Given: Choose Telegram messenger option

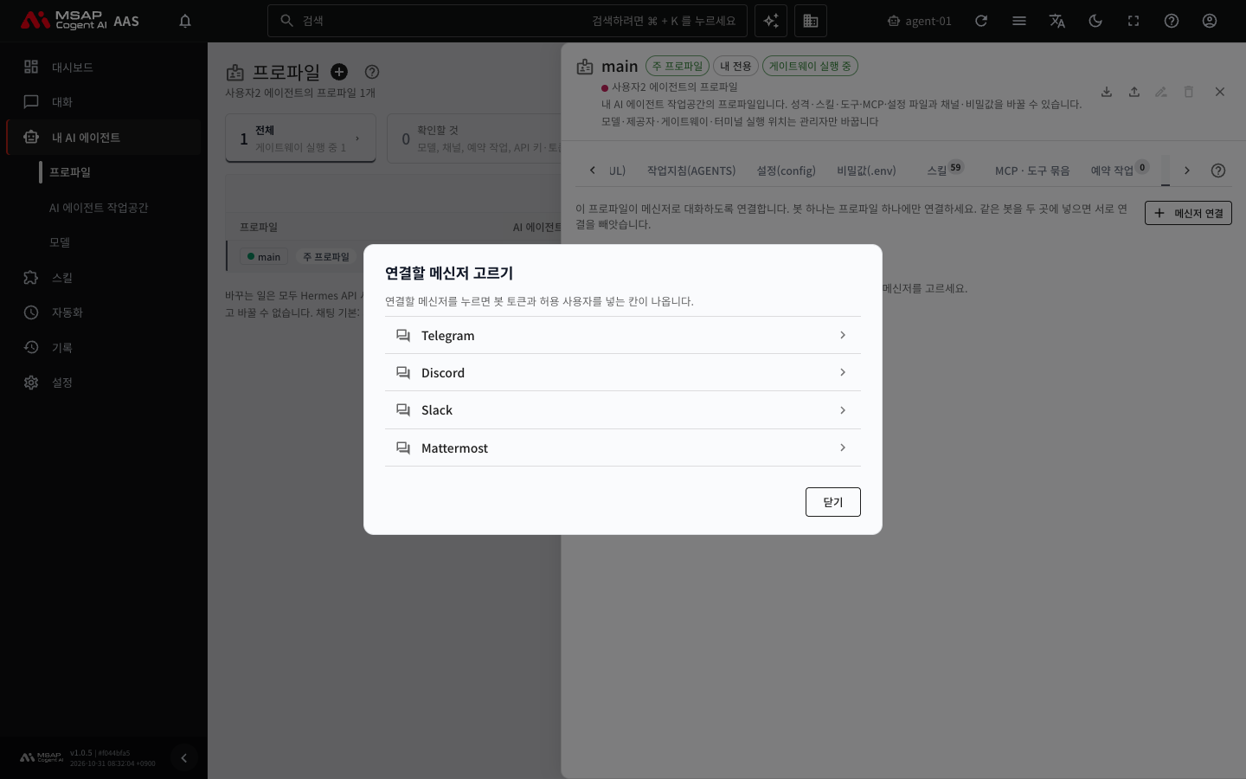Looking at the screenshot, I should [x=623, y=335].
